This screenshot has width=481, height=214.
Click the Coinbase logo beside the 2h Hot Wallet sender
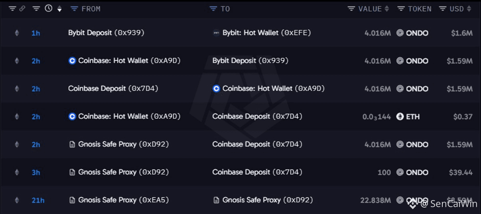[x=72, y=61]
